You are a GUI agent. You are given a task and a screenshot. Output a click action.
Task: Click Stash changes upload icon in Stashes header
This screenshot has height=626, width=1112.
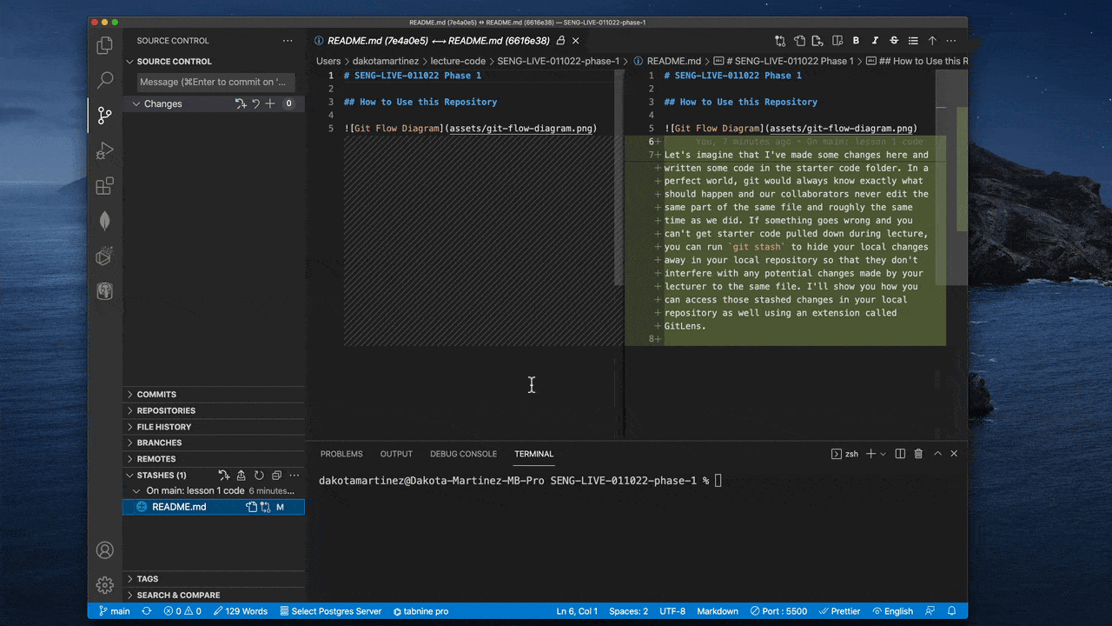pos(242,476)
